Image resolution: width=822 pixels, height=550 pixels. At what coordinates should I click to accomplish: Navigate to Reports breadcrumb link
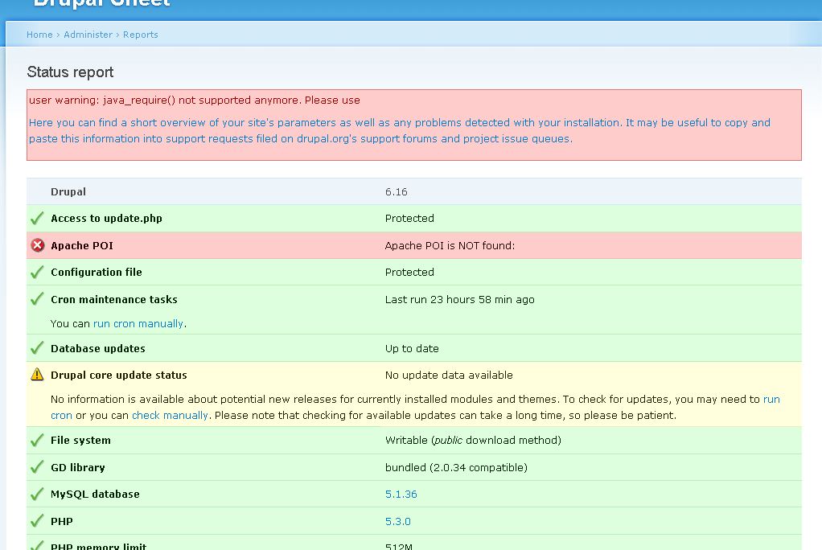click(x=141, y=35)
